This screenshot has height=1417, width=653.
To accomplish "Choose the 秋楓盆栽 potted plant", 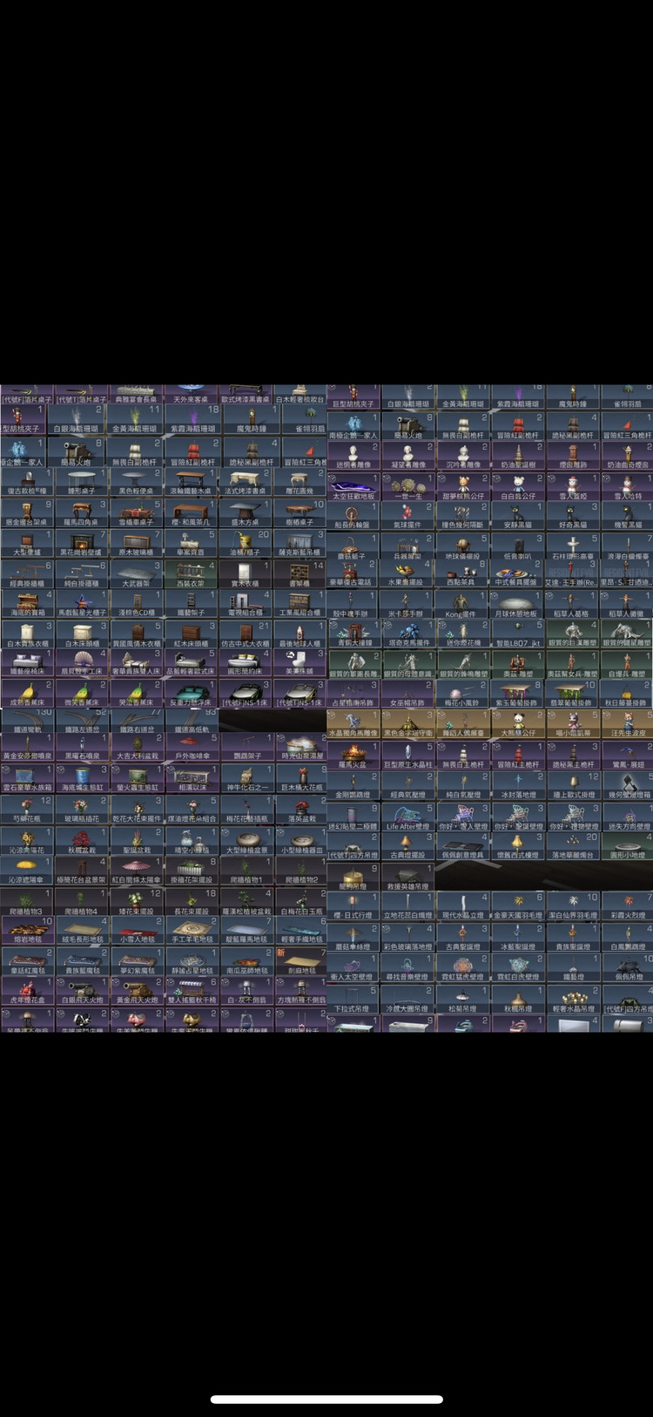I will point(81,841).
